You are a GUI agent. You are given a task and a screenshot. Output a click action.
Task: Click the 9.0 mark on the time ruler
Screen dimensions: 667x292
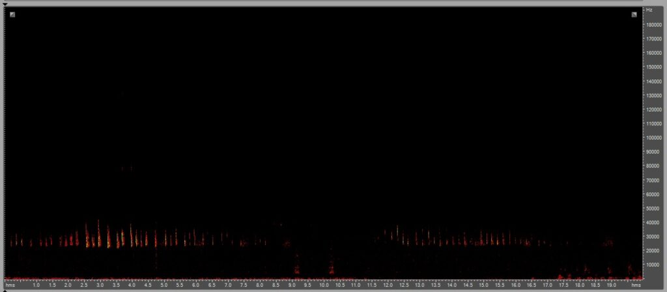(292, 285)
